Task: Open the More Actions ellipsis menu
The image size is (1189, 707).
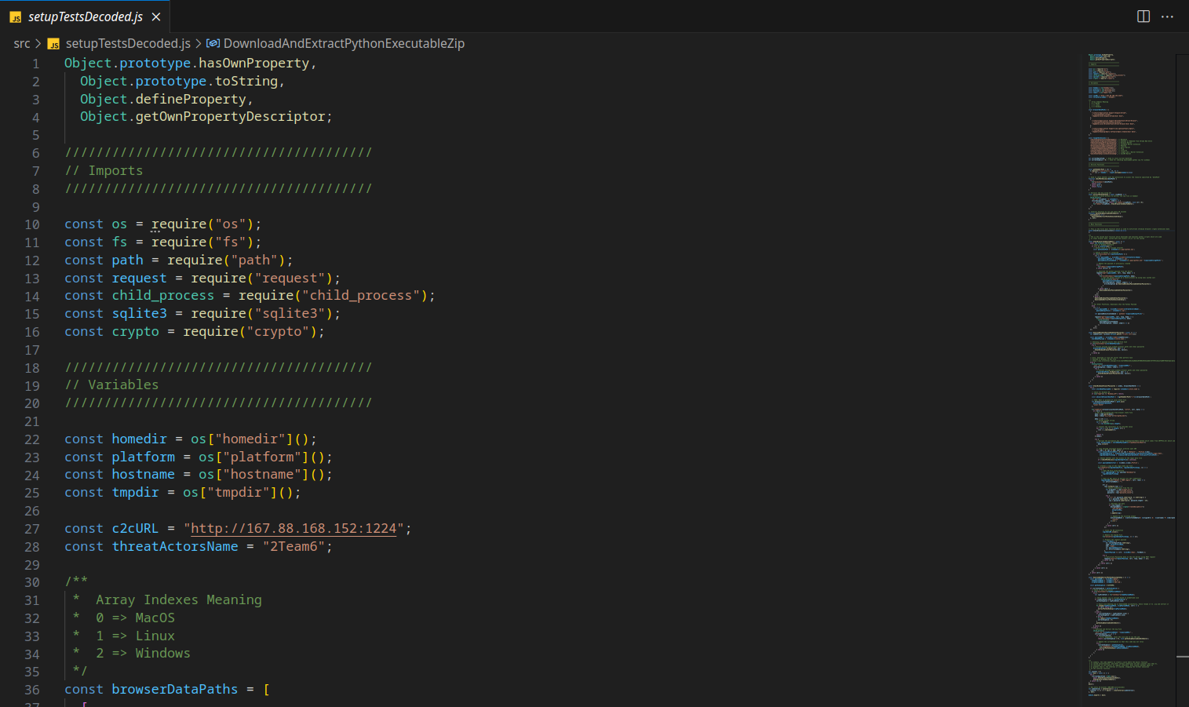Action: click(1168, 16)
